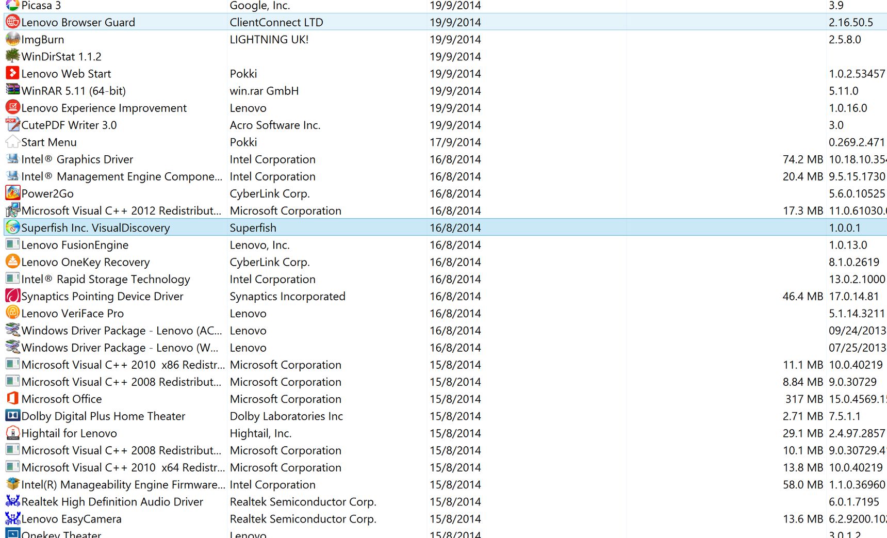Click the Lenovo OneKey Recovery icon

tap(12, 262)
